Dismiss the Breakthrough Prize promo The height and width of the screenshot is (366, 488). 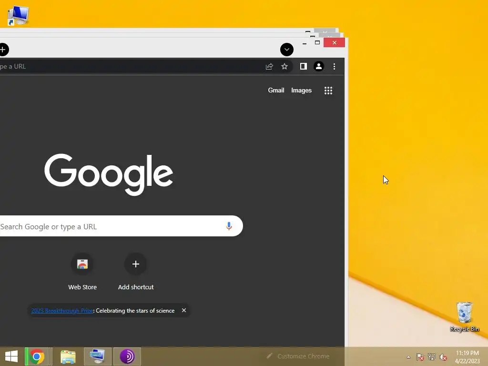pos(184,310)
